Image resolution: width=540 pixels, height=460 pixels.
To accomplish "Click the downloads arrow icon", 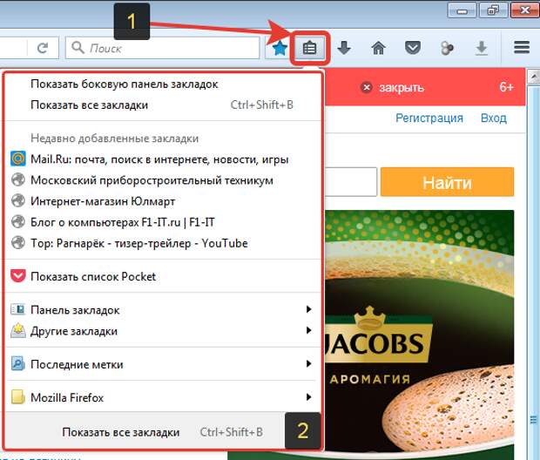I will (x=344, y=48).
